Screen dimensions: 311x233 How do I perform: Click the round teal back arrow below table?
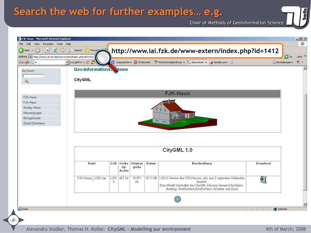click(x=177, y=199)
